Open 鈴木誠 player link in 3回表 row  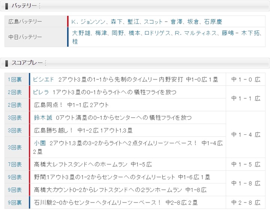[43, 118]
